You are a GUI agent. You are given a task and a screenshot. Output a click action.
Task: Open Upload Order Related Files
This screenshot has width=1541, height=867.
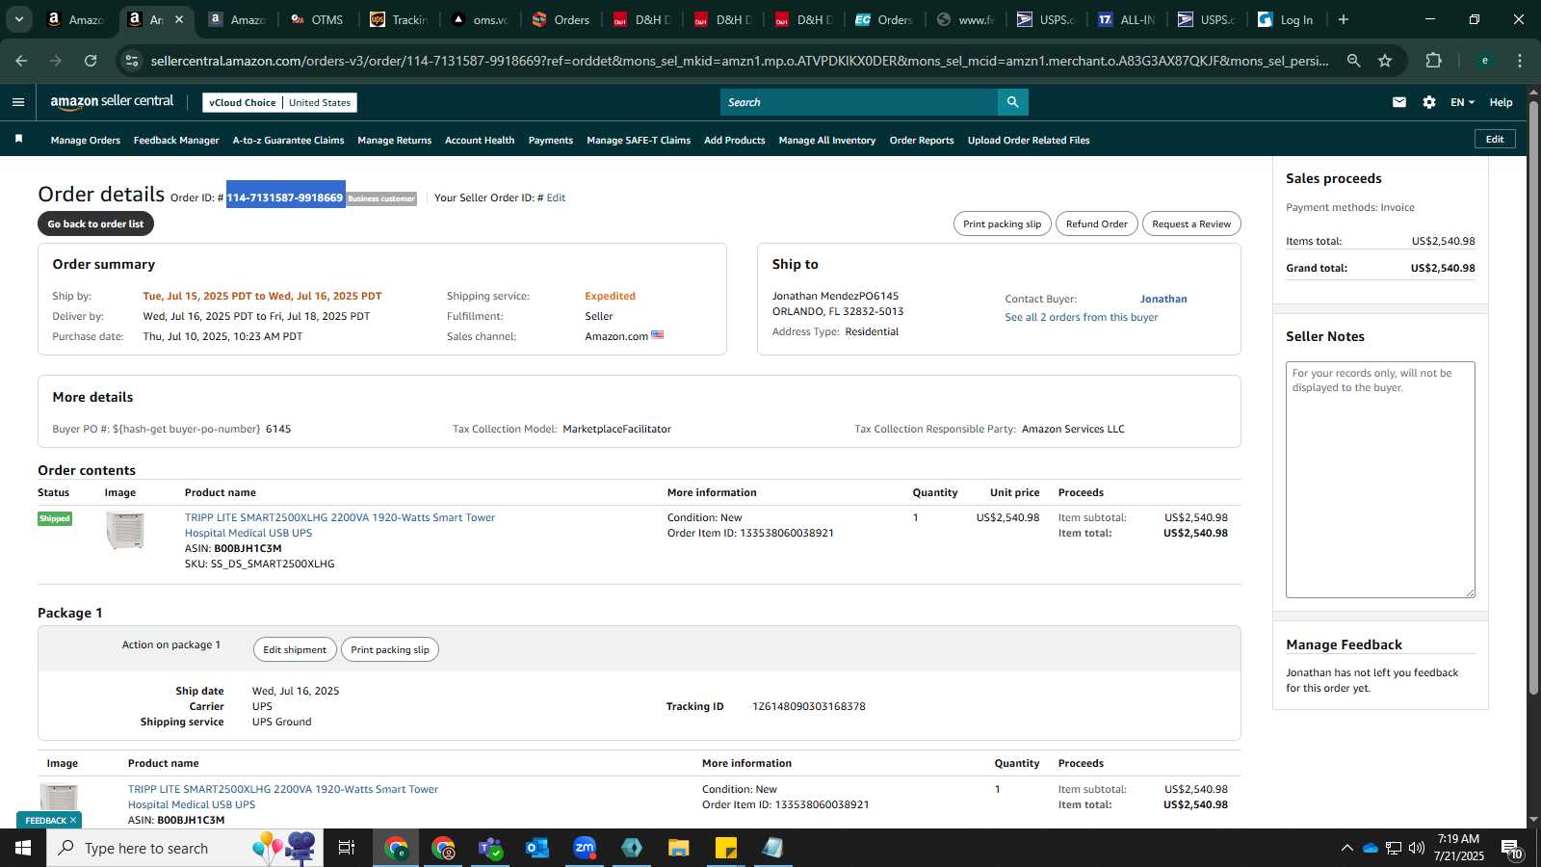click(1029, 140)
